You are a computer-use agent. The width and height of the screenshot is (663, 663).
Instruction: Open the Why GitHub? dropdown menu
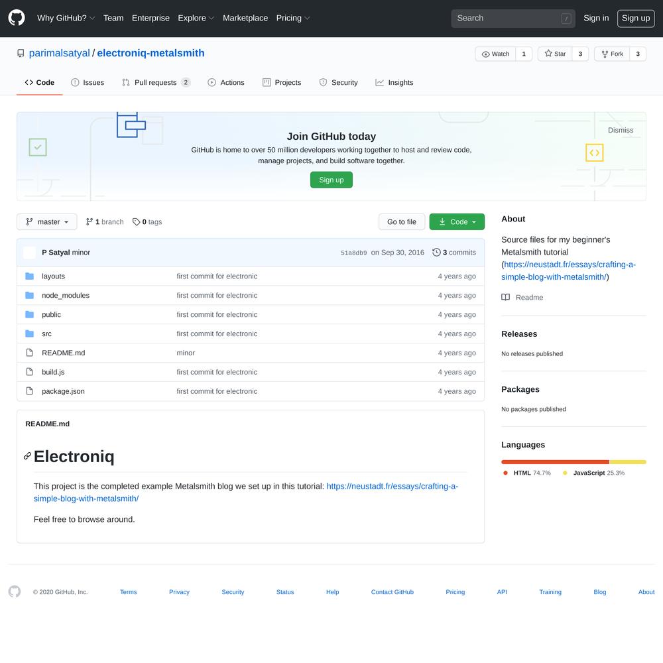click(66, 18)
